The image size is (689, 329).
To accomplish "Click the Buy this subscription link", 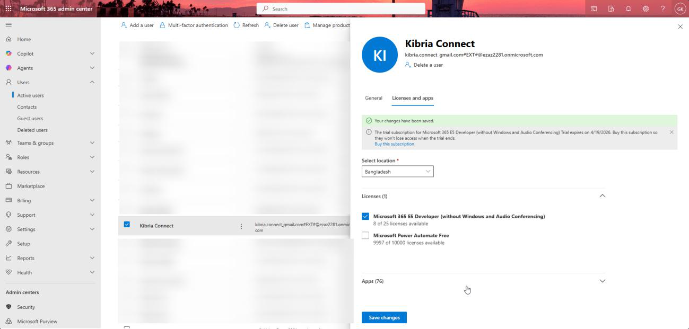I will pyautogui.click(x=394, y=144).
